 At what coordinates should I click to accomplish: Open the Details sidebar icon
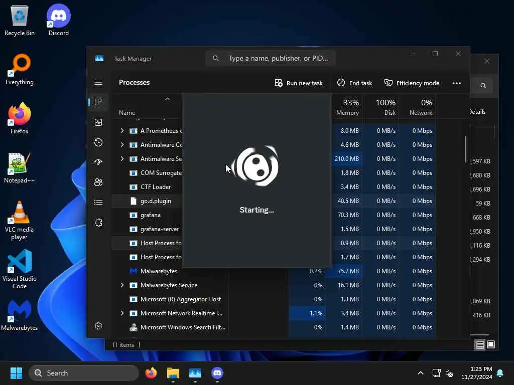(x=98, y=203)
